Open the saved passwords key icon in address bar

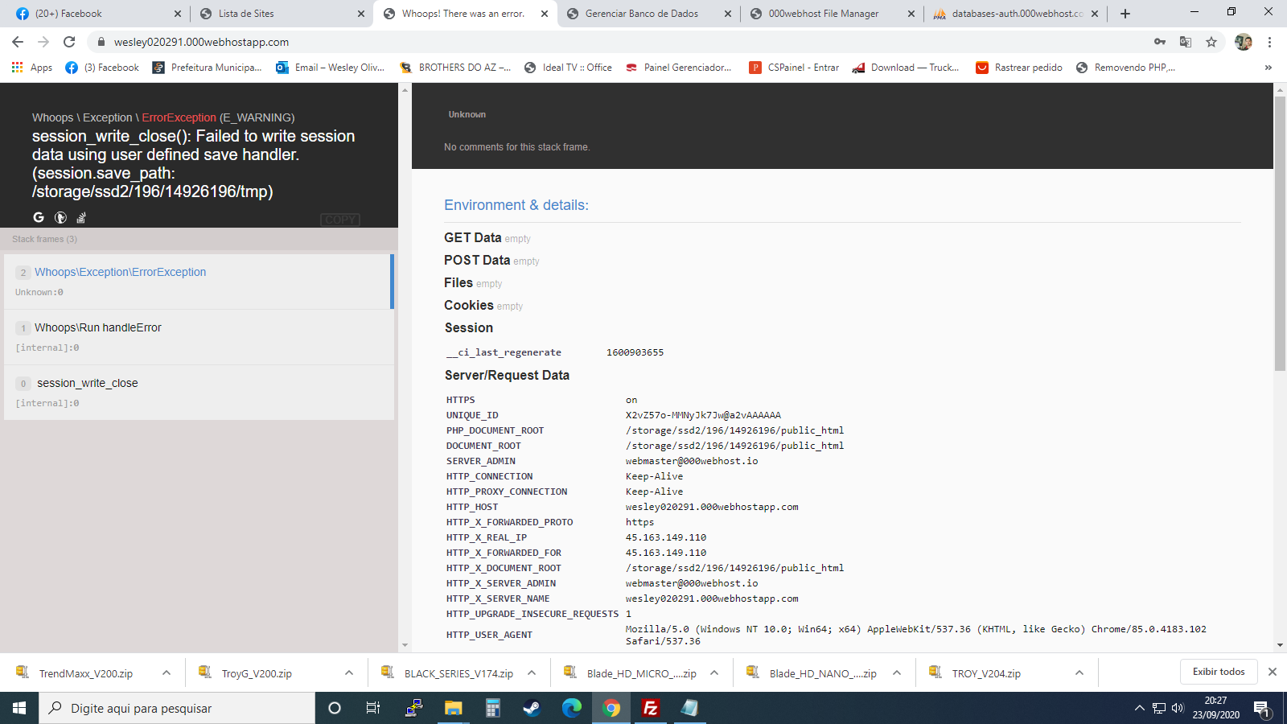[1161, 41]
